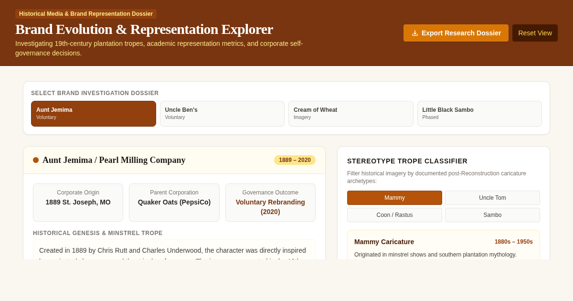Click the Select Brand Investigation Dossier label
The image size is (573, 301).
(x=95, y=93)
